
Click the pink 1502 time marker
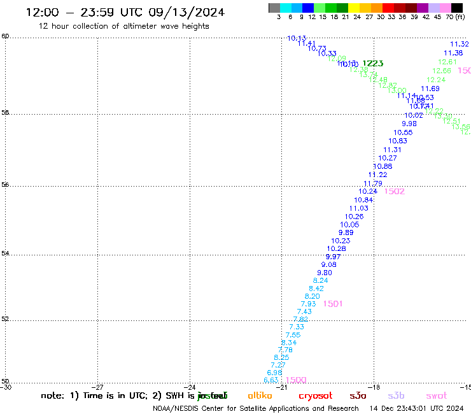[395, 191]
